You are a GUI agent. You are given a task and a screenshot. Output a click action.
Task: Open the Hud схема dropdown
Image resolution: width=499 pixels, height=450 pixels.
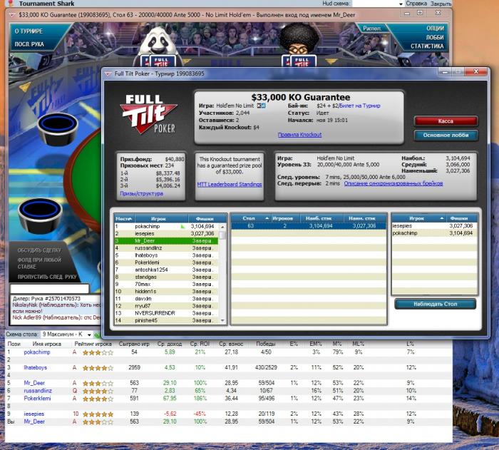[378, 4]
